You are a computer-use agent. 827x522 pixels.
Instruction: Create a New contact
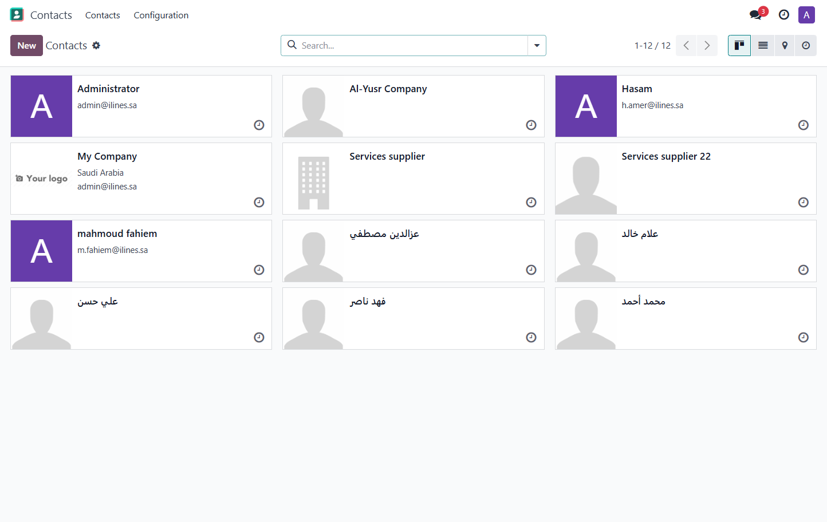26,45
